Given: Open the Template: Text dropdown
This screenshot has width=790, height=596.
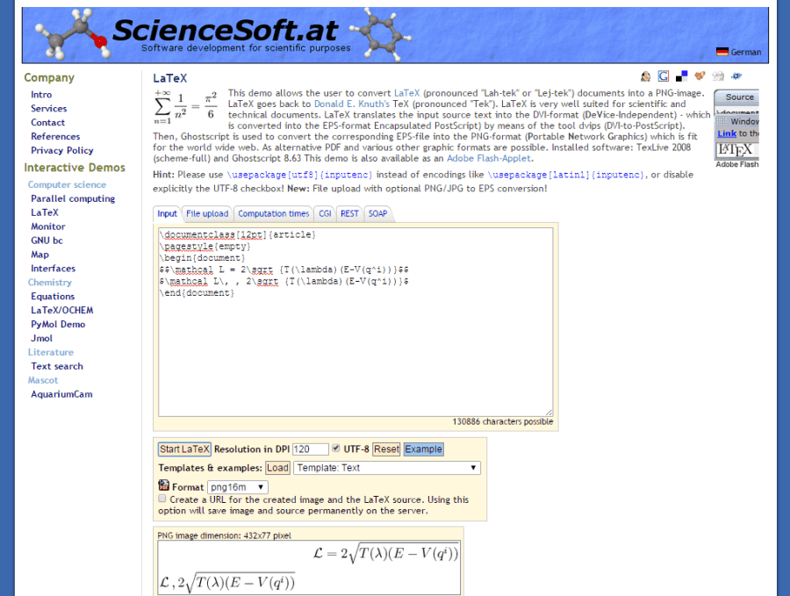Looking at the screenshot, I should 387,468.
